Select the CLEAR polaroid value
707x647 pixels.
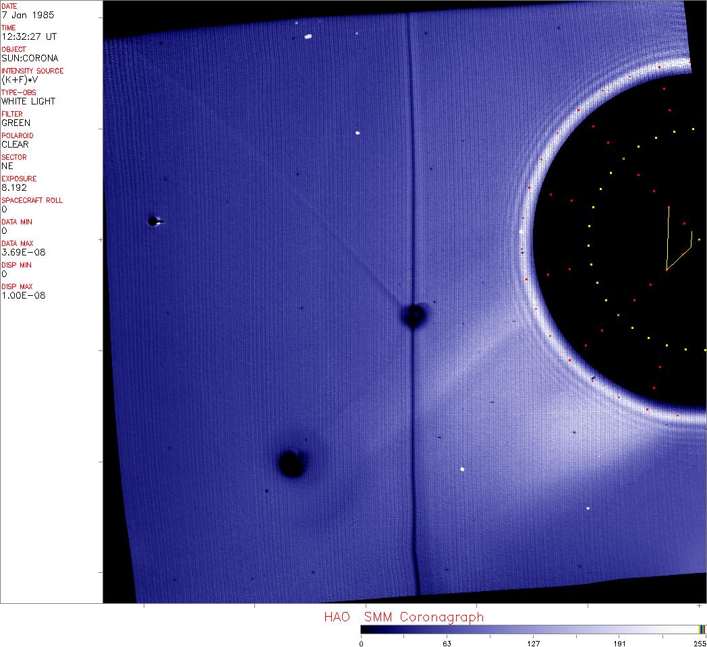pos(15,144)
